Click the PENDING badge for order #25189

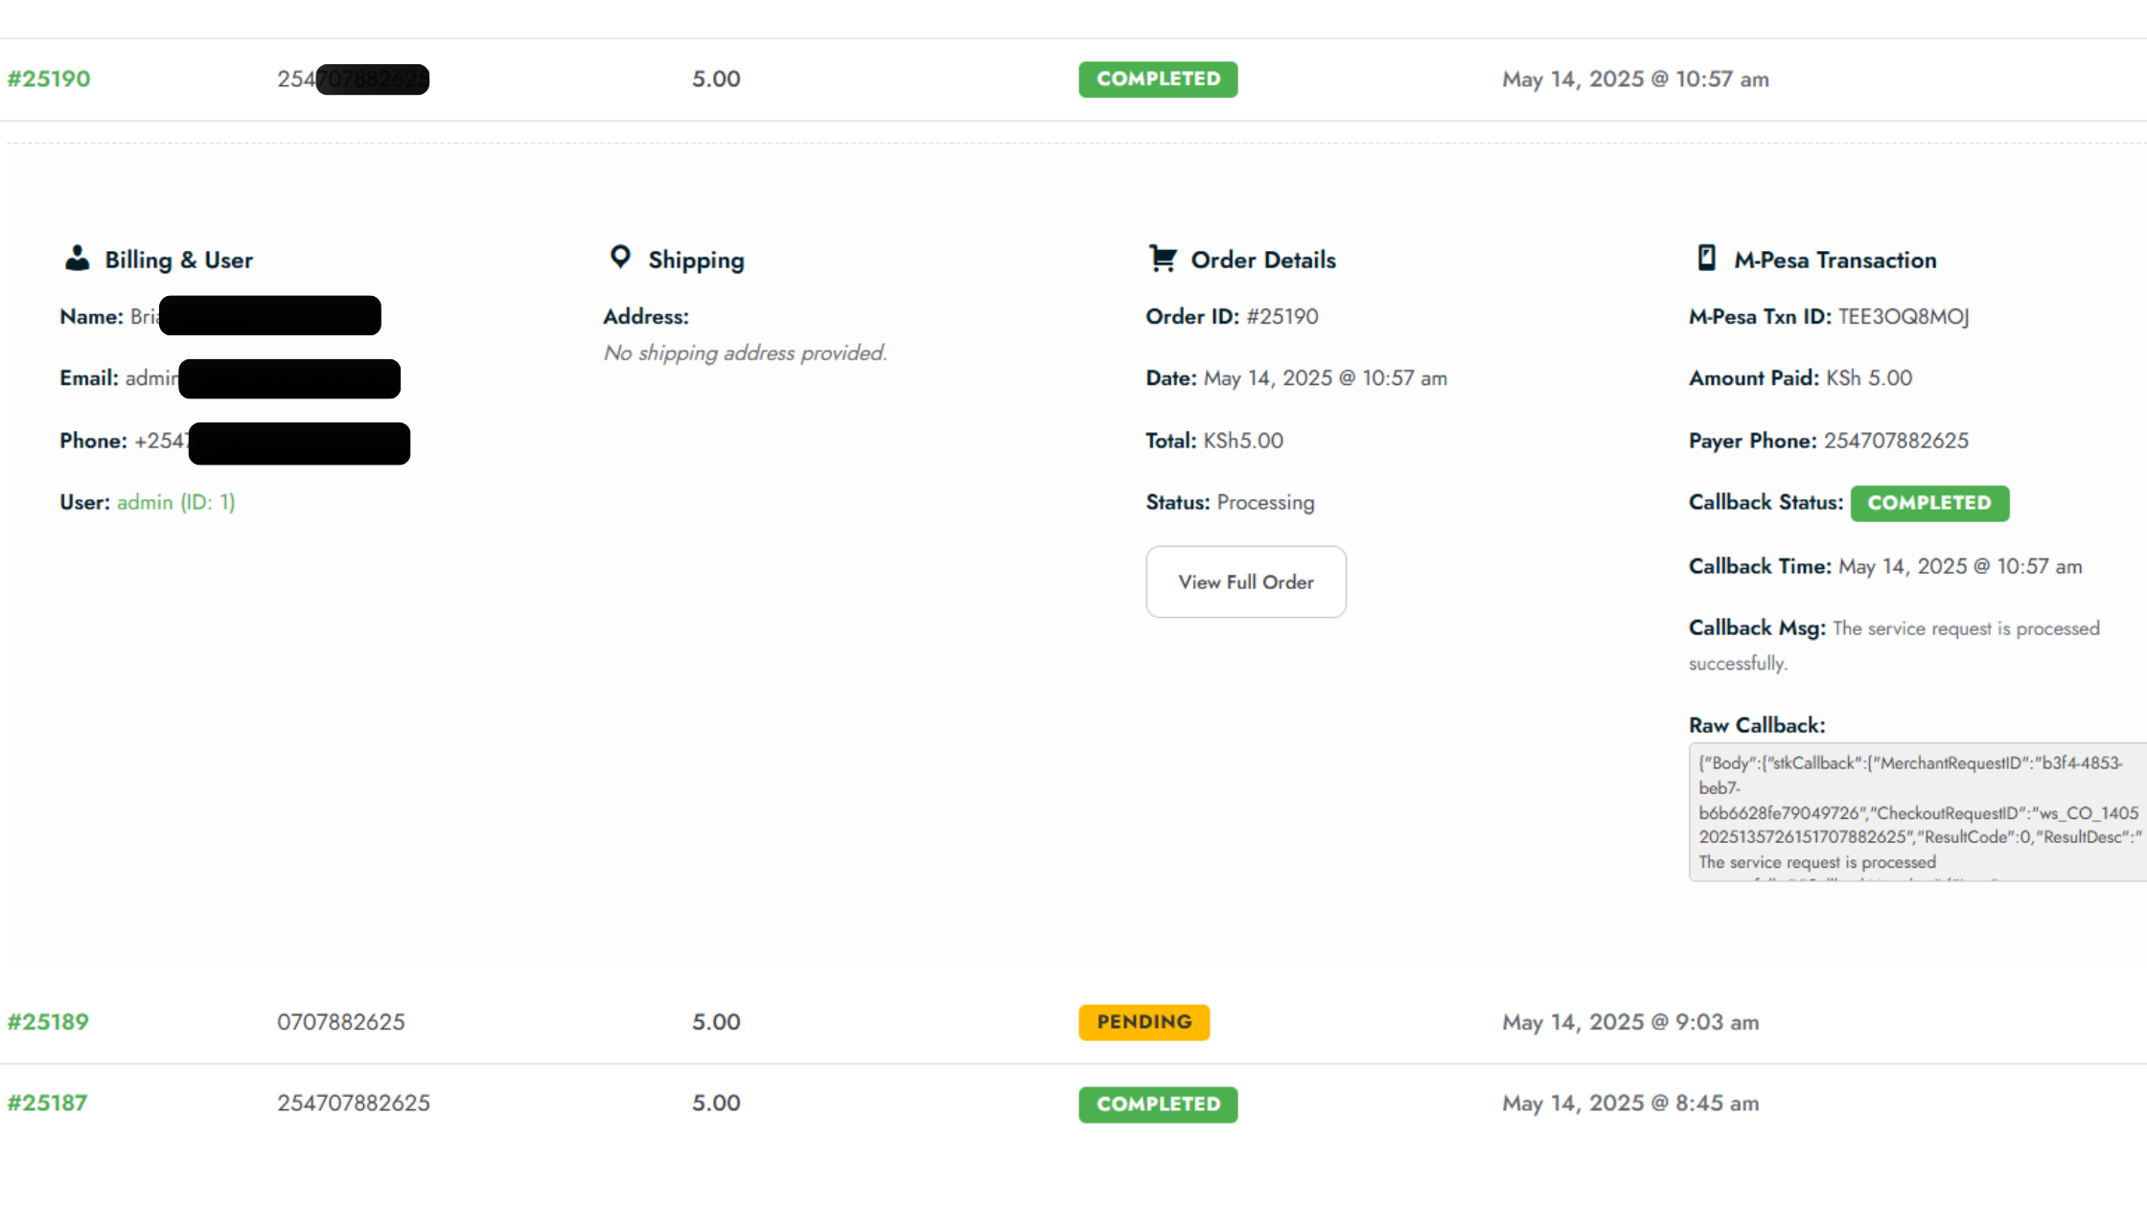pyautogui.click(x=1144, y=1022)
